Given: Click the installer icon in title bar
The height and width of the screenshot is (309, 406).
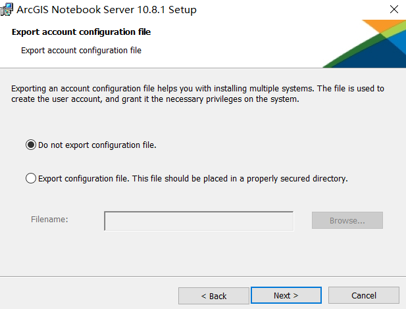Looking at the screenshot, I should pyautogui.click(x=7, y=9).
